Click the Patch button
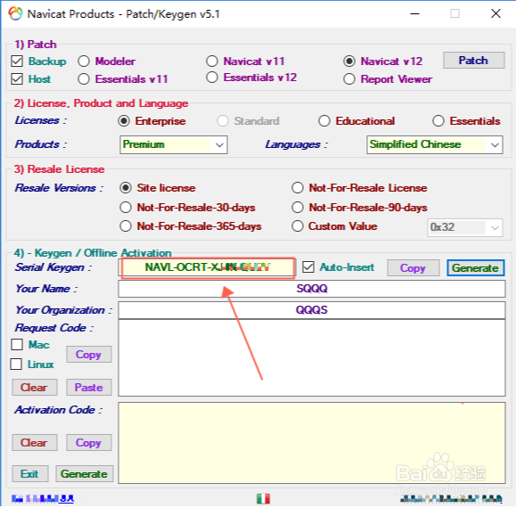 (x=473, y=61)
